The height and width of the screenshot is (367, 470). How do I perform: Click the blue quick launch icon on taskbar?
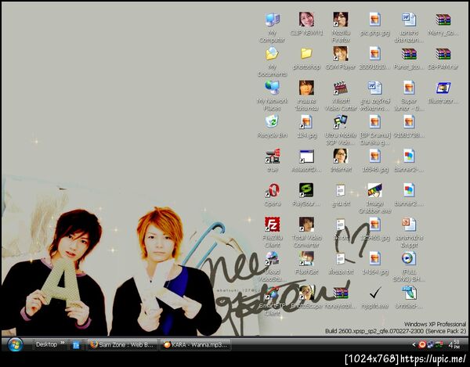[76, 345]
